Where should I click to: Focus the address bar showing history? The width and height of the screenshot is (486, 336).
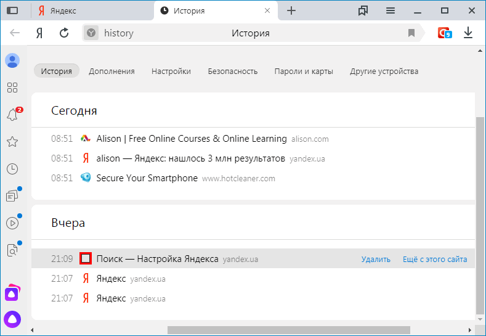pyautogui.click(x=251, y=33)
